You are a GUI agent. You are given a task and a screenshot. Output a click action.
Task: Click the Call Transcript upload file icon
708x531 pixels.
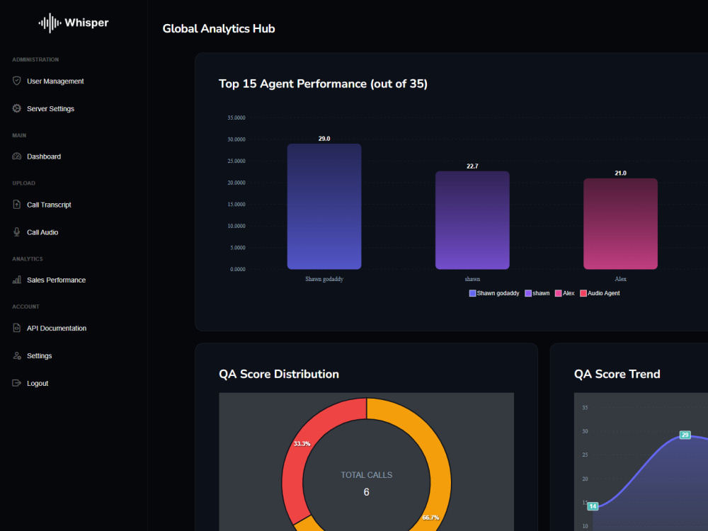tap(17, 205)
